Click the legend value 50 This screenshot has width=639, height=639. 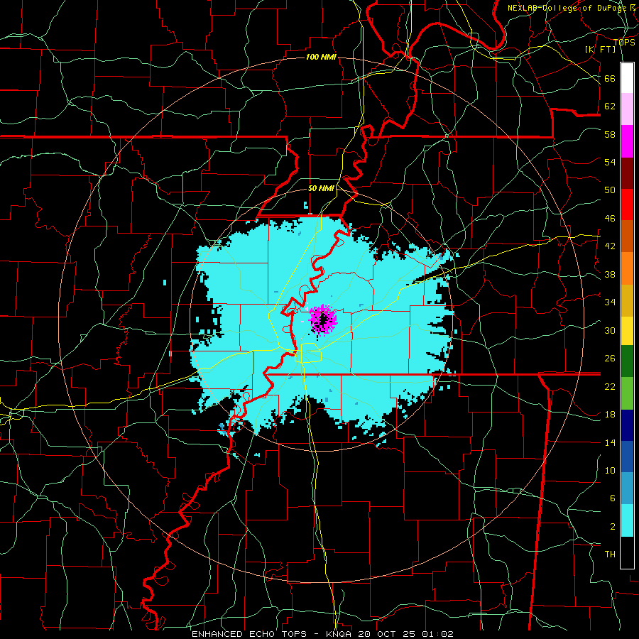tap(610, 190)
